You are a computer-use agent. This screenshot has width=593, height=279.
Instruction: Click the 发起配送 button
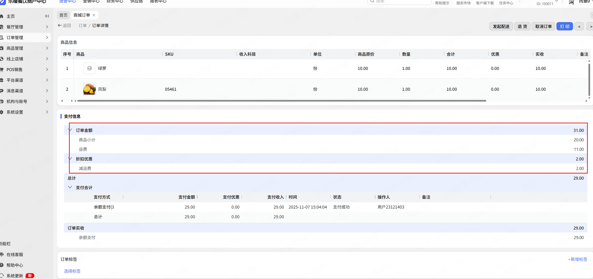pyautogui.click(x=501, y=26)
